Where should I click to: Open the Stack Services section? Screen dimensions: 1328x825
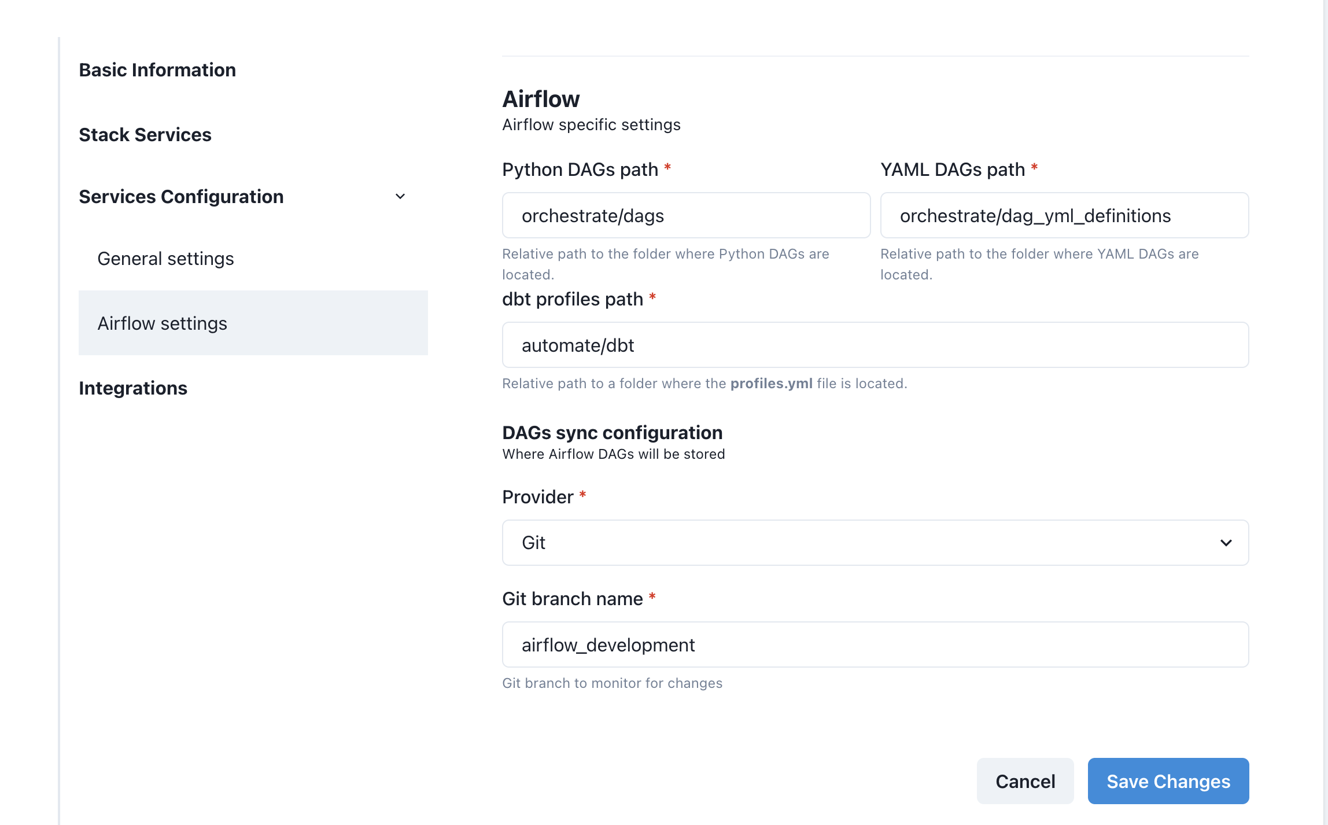(x=145, y=135)
